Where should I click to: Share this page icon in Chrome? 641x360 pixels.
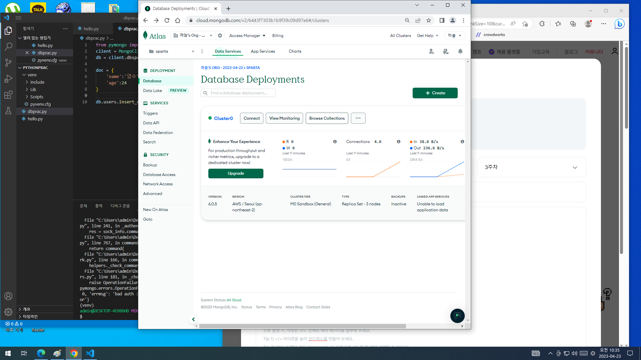418,20
